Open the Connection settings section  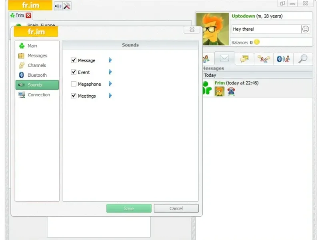coord(37,95)
